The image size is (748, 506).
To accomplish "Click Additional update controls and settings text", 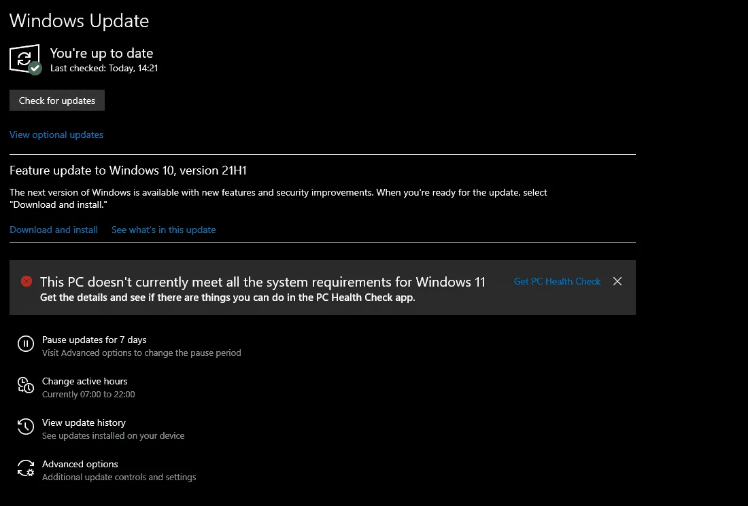I will [119, 477].
